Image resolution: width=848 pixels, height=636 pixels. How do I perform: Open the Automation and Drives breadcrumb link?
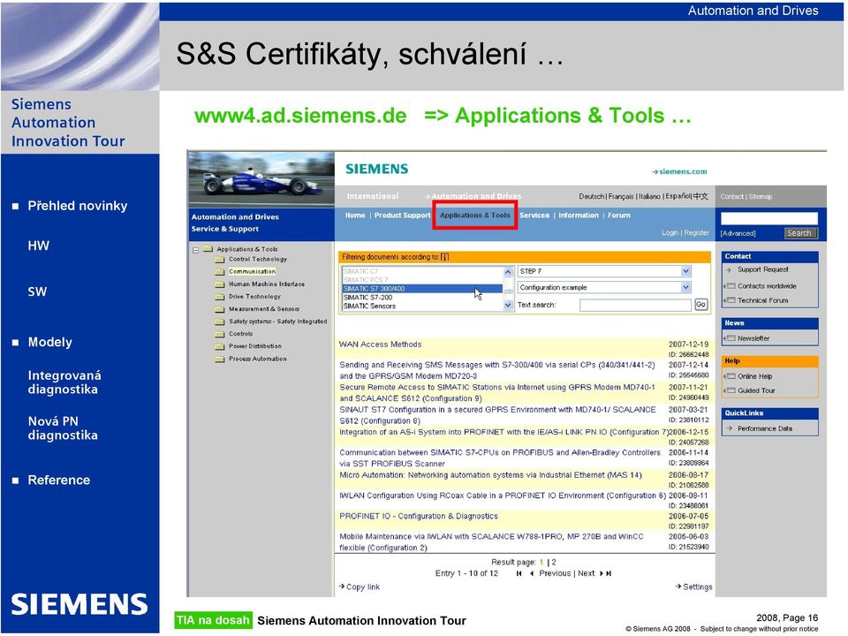click(x=476, y=196)
